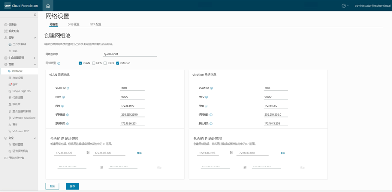This screenshot has height=192, width=392.
Task: Click vMotion VLAN ID info icon
Action: 211,88
